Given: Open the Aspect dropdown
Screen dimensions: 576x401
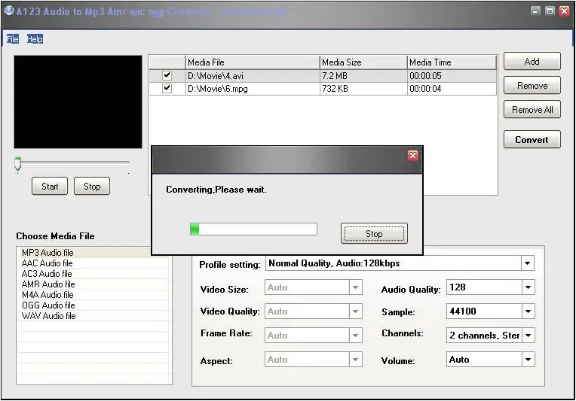Looking at the screenshot, I should pos(355,360).
